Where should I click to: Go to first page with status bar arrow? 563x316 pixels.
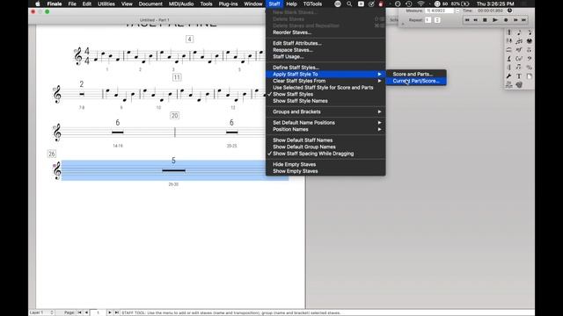[x=80, y=312]
